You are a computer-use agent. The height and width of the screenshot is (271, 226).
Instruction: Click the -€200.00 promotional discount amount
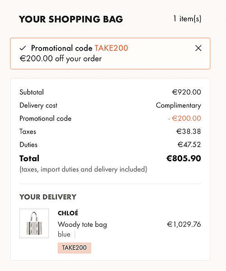click(x=184, y=118)
